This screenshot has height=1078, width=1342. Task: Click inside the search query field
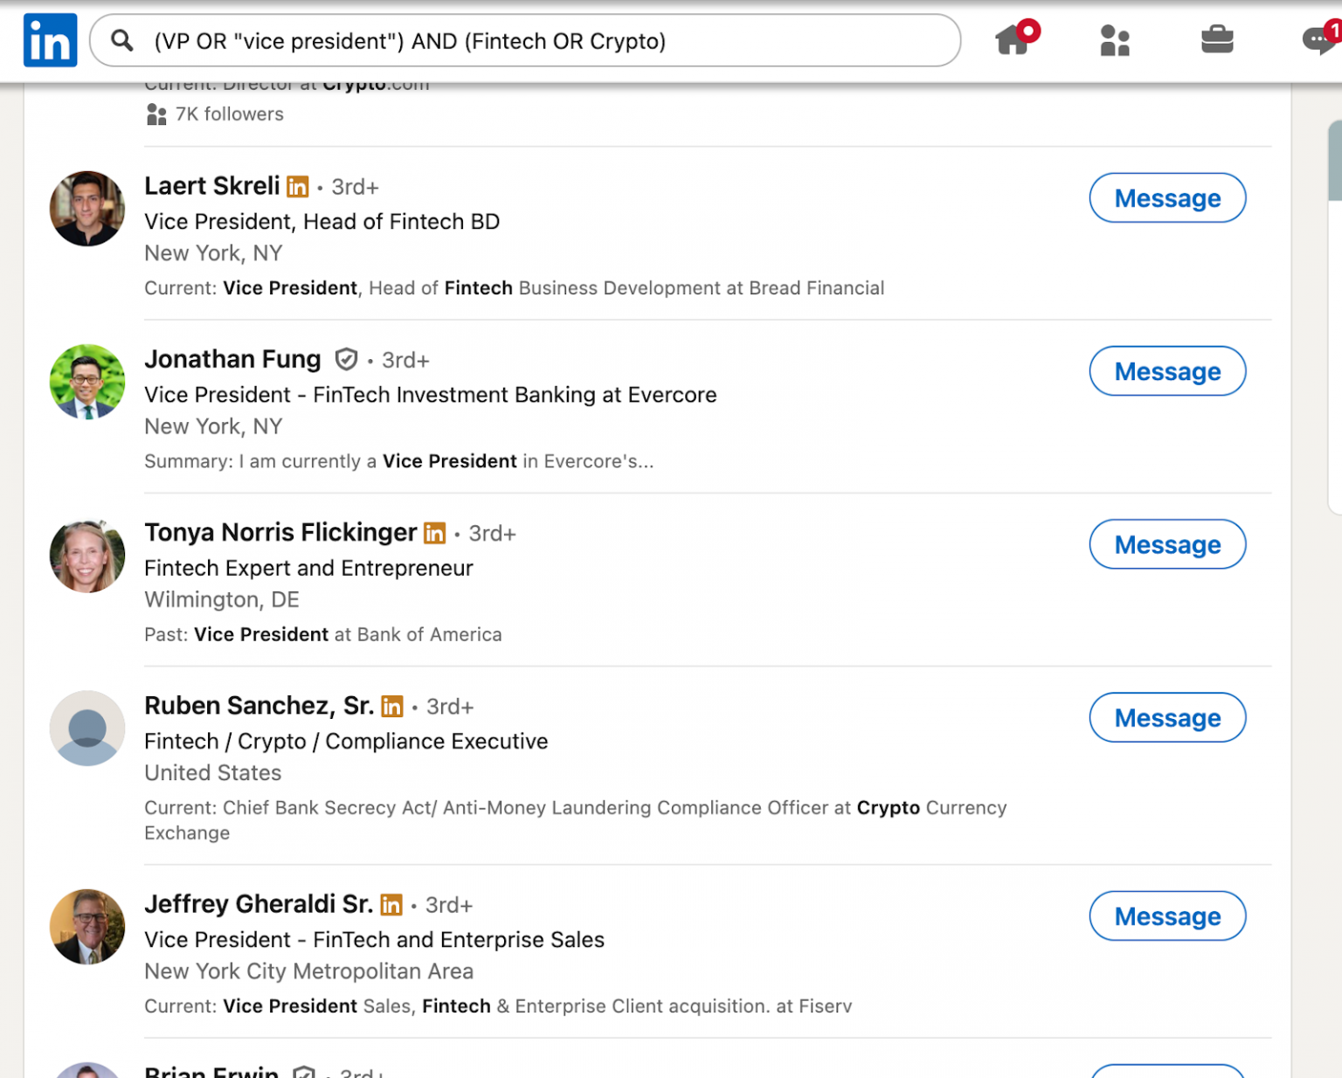pyautogui.click(x=524, y=41)
